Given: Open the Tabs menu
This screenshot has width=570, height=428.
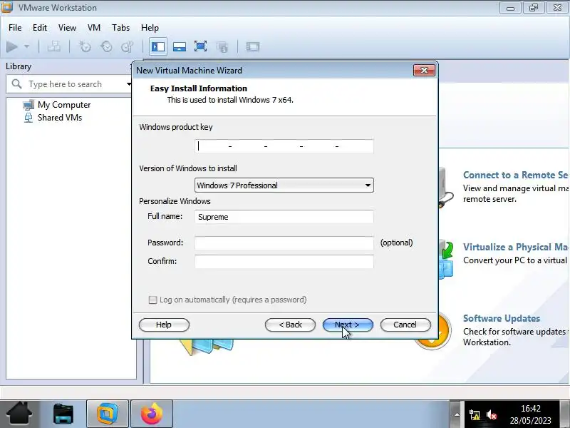Looking at the screenshot, I should coord(120,28).
